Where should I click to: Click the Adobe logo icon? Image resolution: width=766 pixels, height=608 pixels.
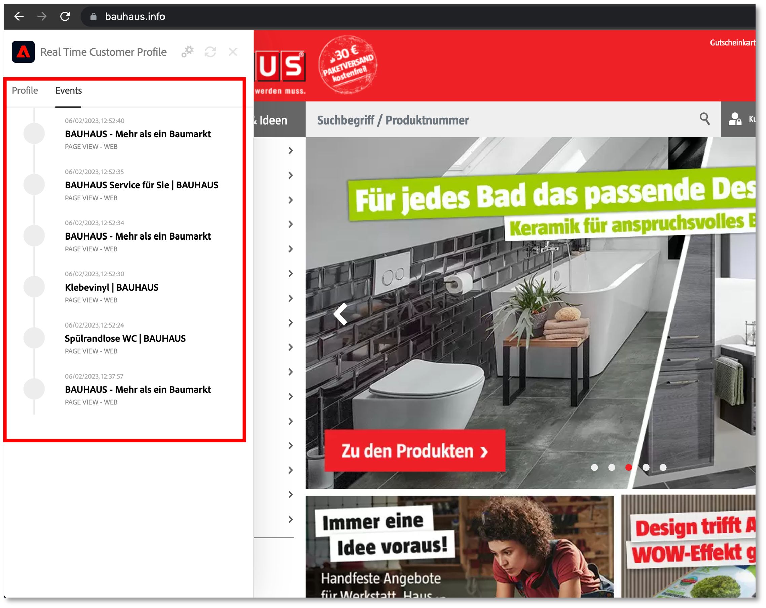(x=24, y=52)
